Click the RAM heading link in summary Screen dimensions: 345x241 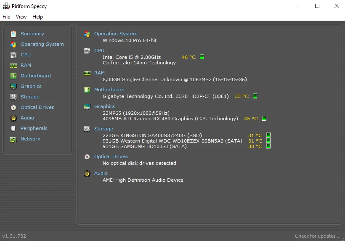click(x=99, y=73)
